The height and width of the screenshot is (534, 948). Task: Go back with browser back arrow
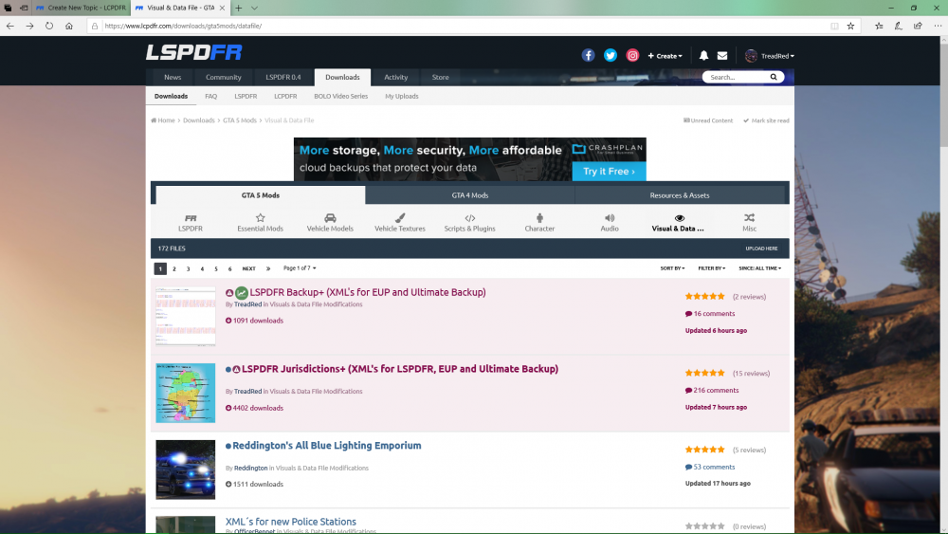point(10,26)
